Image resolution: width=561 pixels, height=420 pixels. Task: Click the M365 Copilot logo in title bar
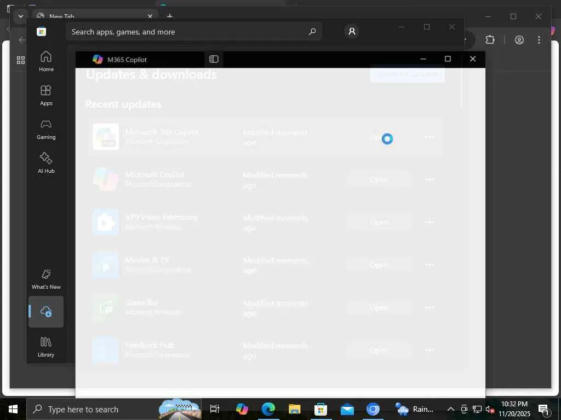98,59
